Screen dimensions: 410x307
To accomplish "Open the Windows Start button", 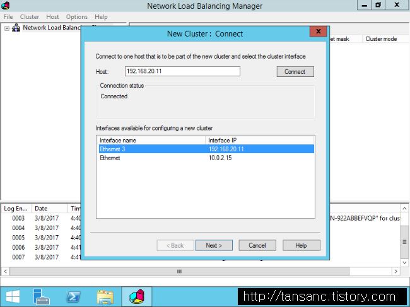I will pos(13,297).
